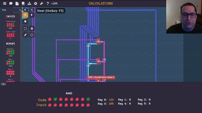Open the component hierarchy tree icon
202x113 pixels.
tap(29, 3)
